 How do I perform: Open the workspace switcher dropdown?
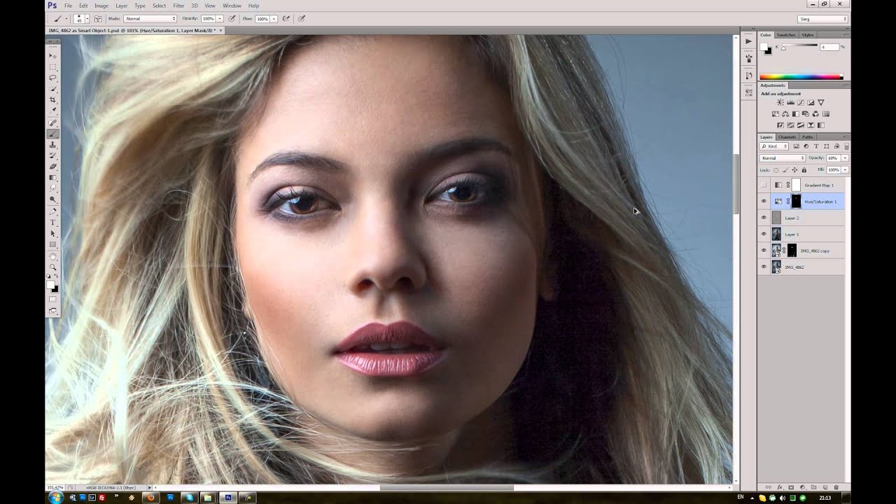pyautogui.click(x=822, y=19)
